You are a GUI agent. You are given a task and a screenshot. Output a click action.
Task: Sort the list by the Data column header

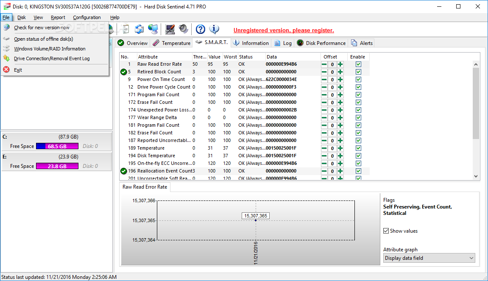click(x=293, y=57)
